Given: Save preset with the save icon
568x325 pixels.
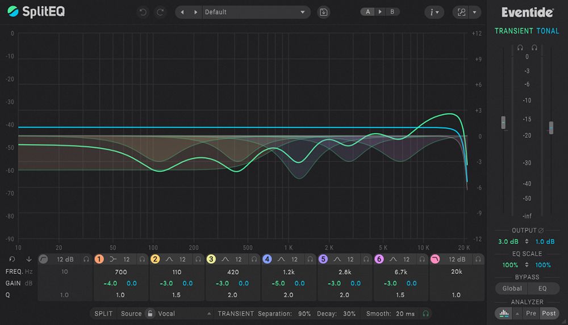Looking at the screenshot, I should pyautogui.click(x=324, y=12).
